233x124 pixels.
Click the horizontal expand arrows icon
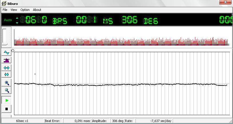point(6,68)
